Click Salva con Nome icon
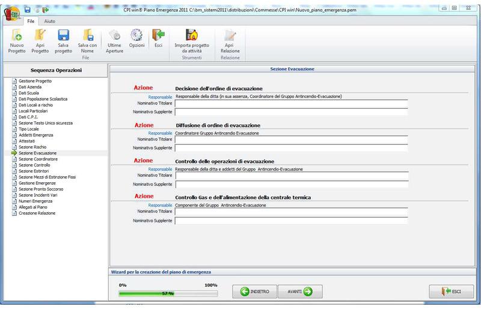 (x=87, y=37)
